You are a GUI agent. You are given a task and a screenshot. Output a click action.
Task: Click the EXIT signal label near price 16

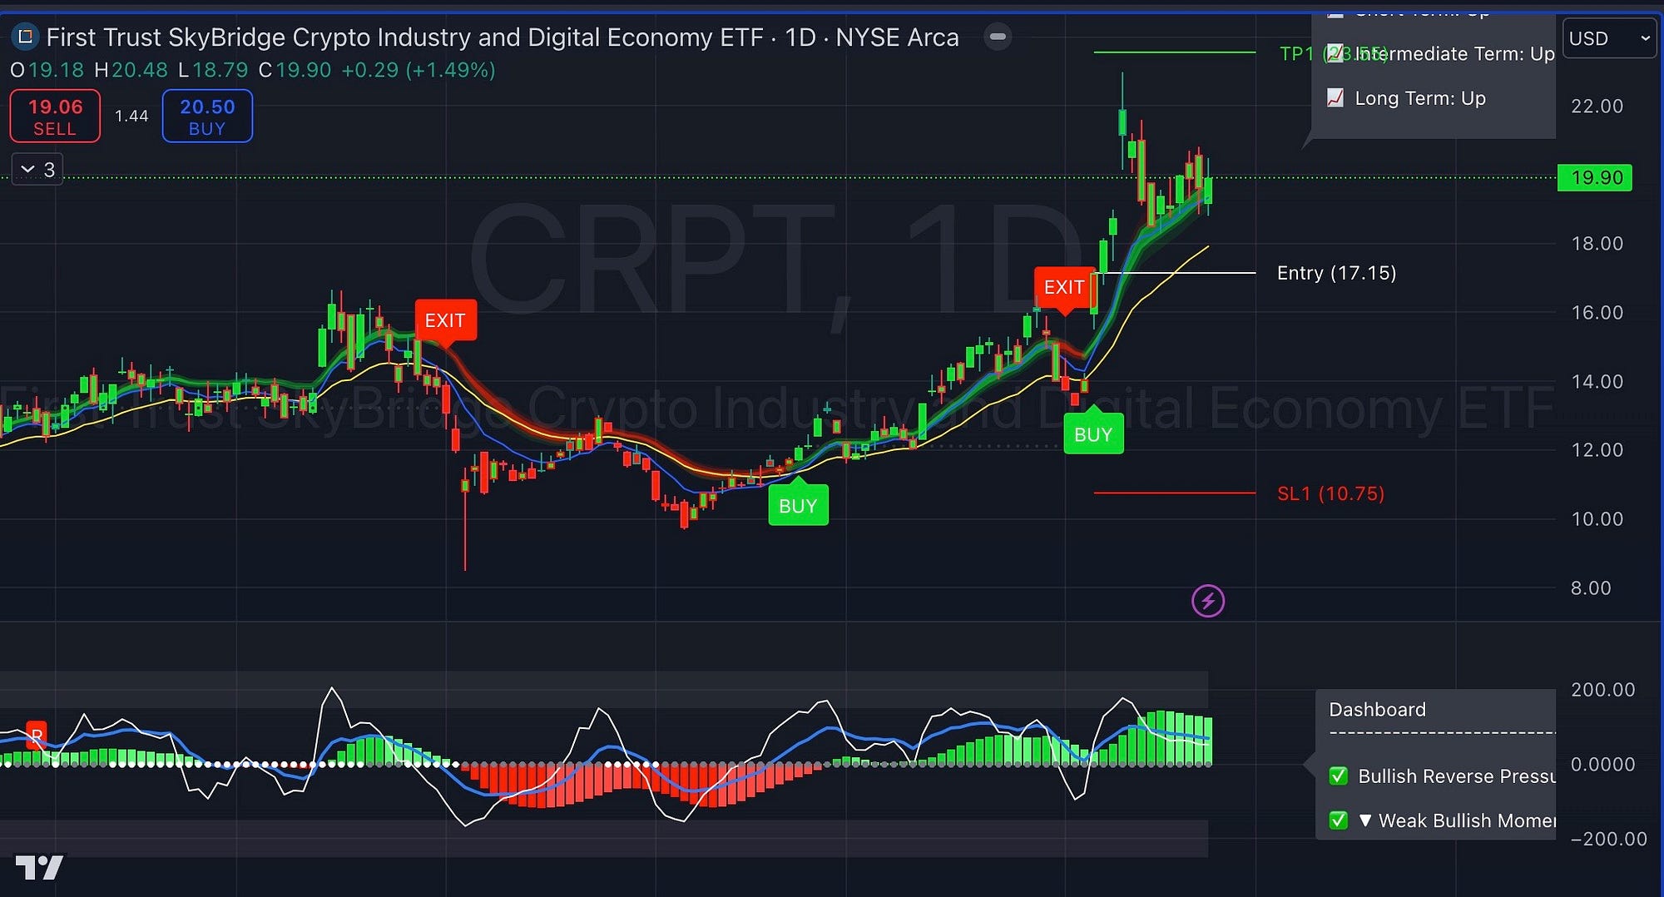[445, 320]
